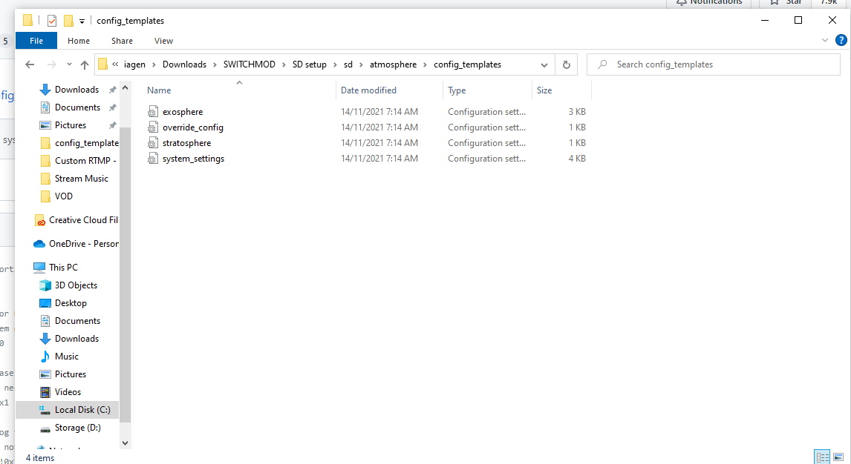Viewport: 851px width, 464px height.
Task: Sort files by Type column
Action: [x=457, y=90]
